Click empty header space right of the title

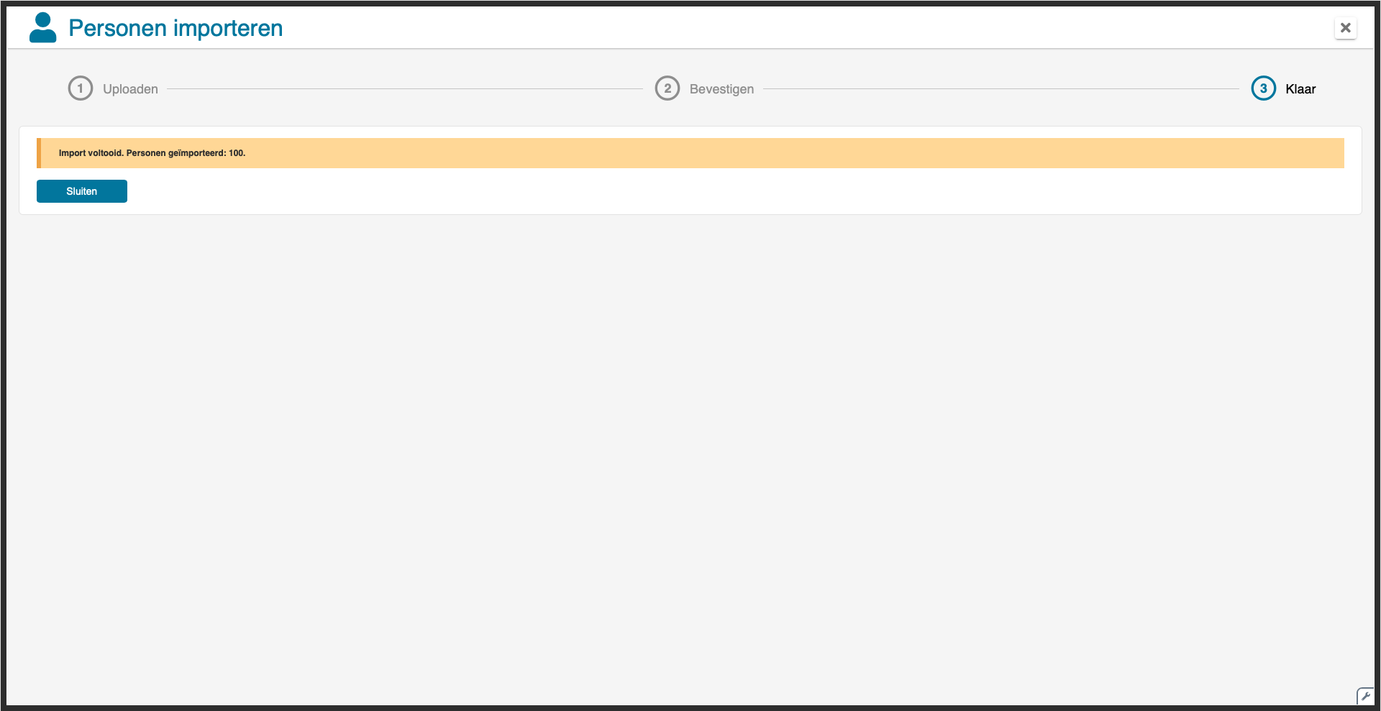[x=791, y=28]
